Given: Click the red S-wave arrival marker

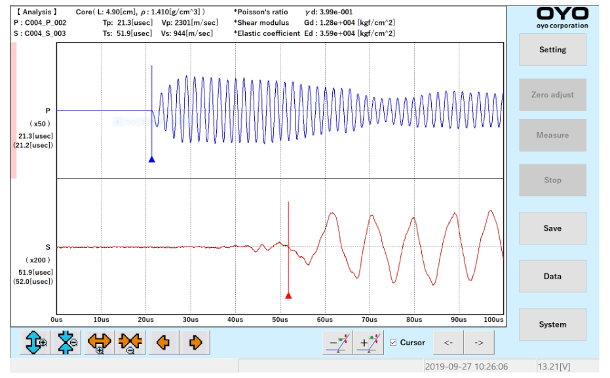Looking at the screenshot, I should tap(288, 296).
